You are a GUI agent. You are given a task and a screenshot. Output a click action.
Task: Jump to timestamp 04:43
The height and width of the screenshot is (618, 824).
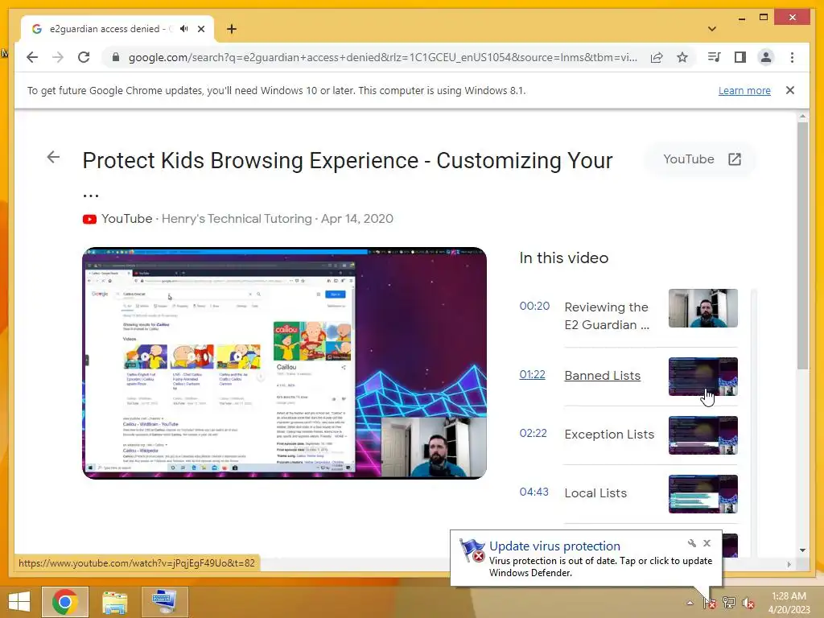[x=534, y=492]
